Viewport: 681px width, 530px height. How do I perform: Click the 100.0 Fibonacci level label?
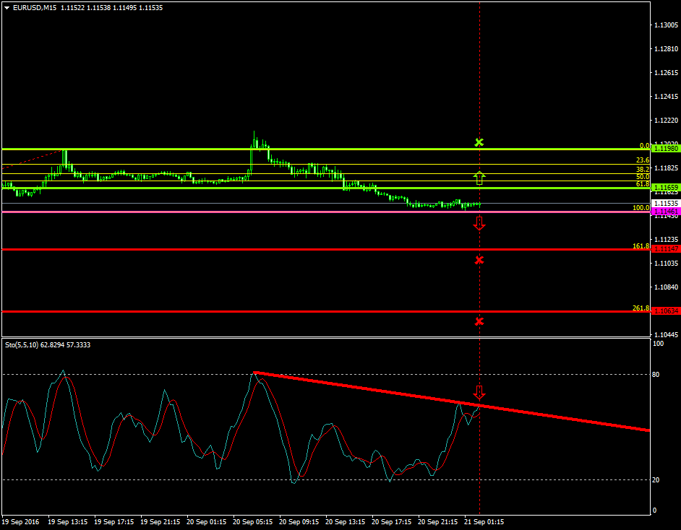click(641, 208)
